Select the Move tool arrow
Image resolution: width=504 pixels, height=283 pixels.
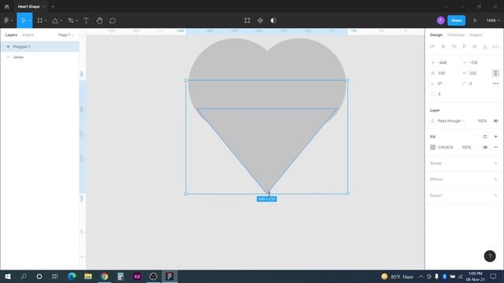[23, 20]
